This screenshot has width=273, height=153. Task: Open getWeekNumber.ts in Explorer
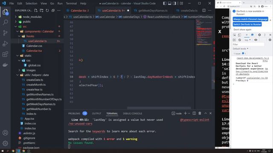pos(38,109)
